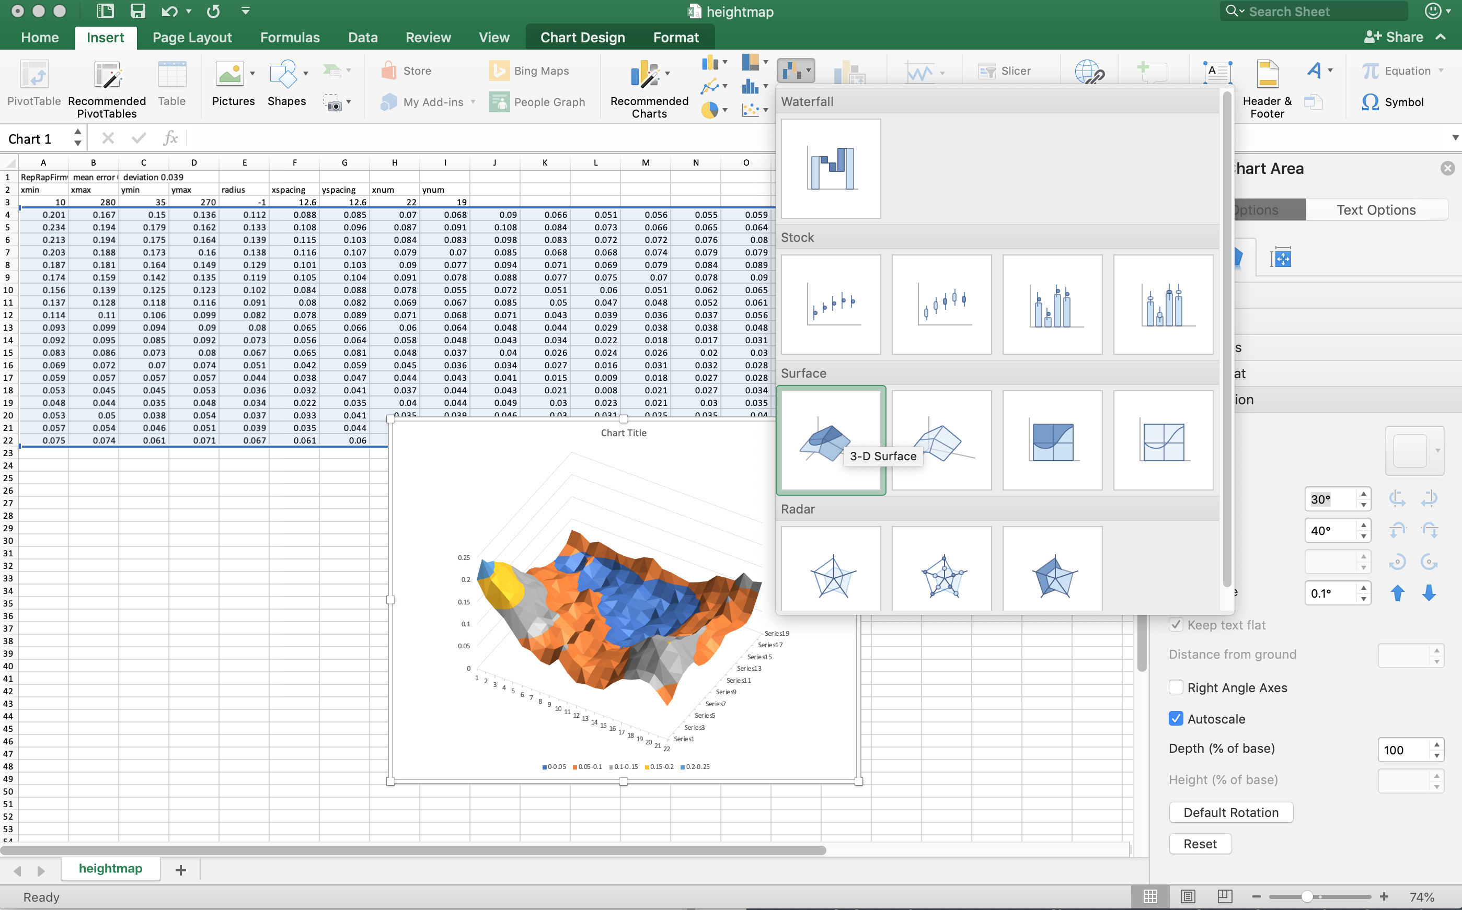Click the blue perspective up arrow
The image size is (1462, 910).
click(x=1397, y=593)
